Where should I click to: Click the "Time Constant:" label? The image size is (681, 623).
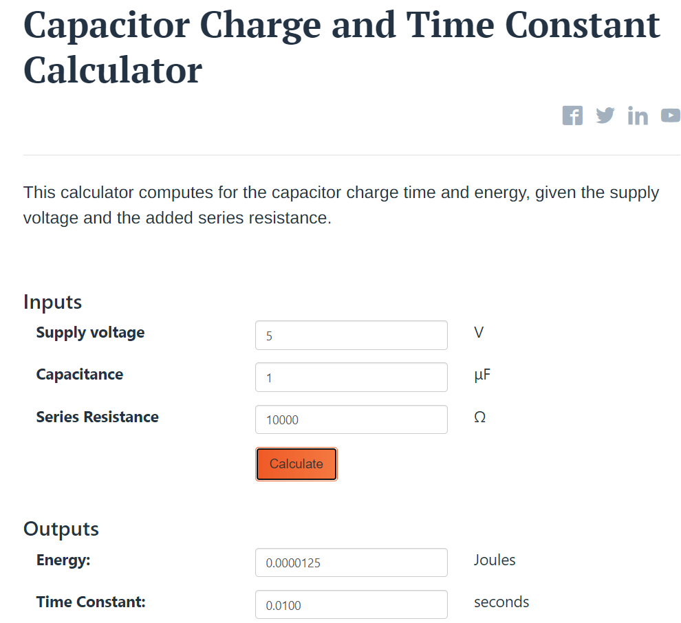pyautogui.click(x=91, y=602)
